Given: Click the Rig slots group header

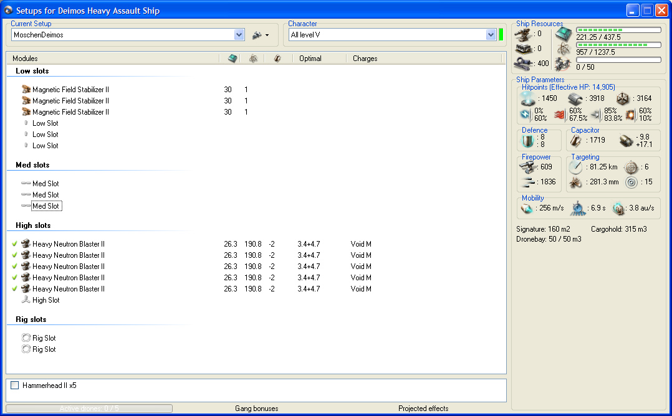Looking at the screenshot, I should (31, 319).
